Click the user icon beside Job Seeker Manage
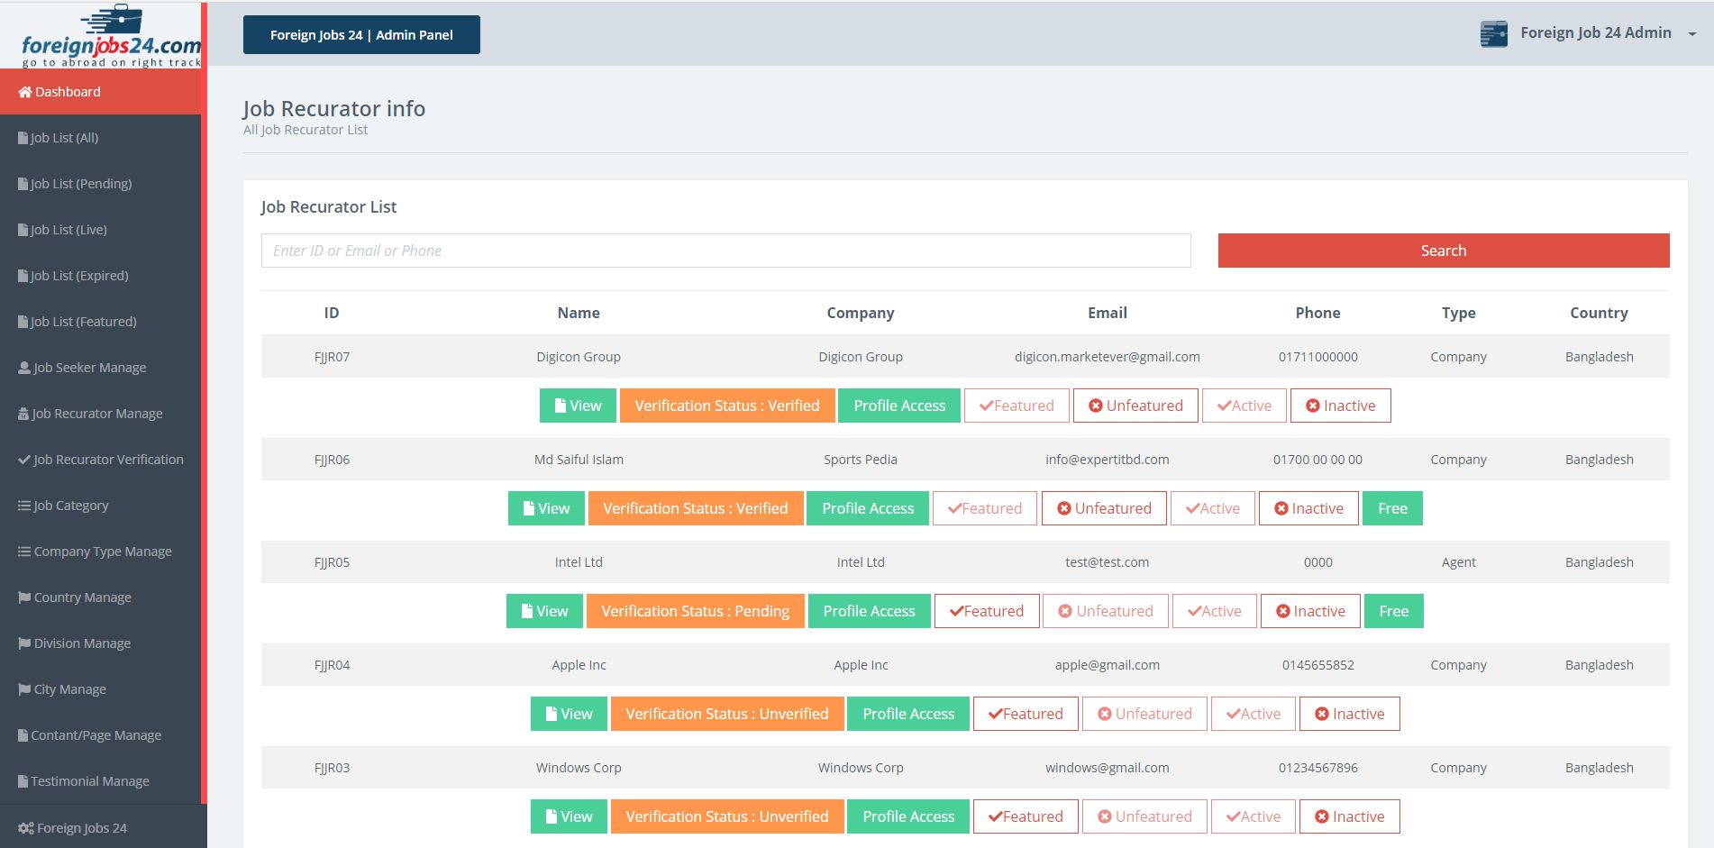 (x=24, y=368)
